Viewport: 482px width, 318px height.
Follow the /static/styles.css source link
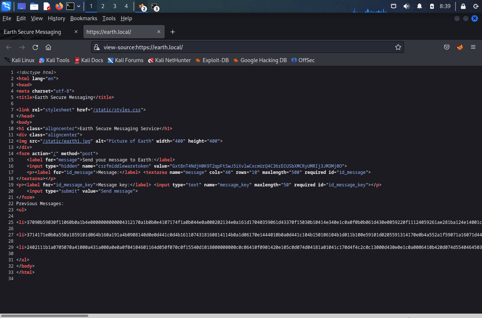(x=117, y=110)
